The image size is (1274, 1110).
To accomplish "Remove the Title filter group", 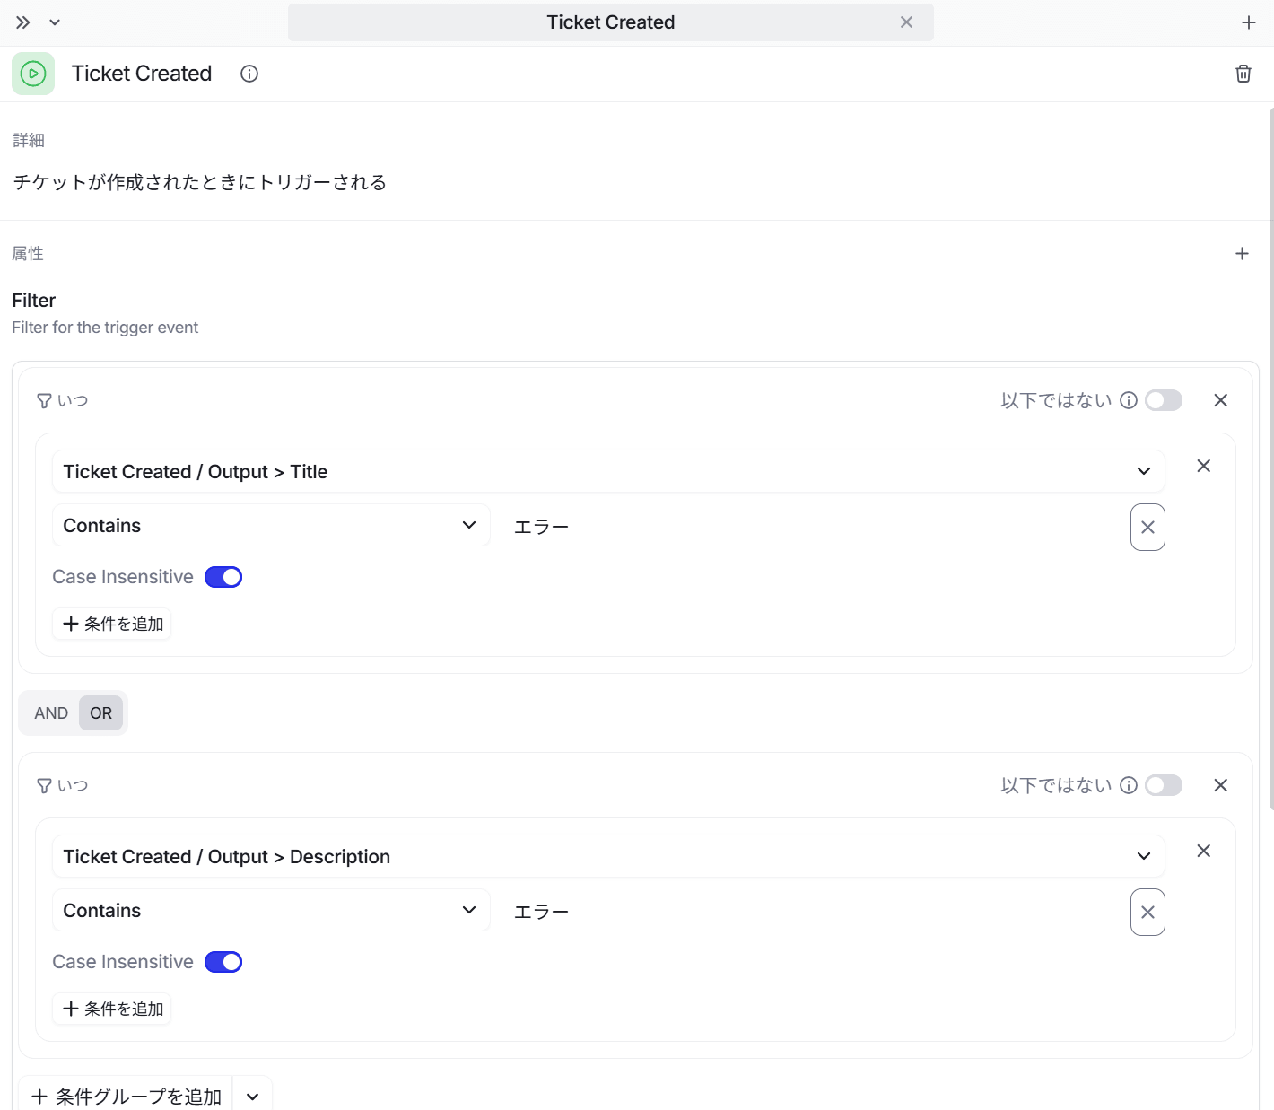I will [x=1220, y=400].
